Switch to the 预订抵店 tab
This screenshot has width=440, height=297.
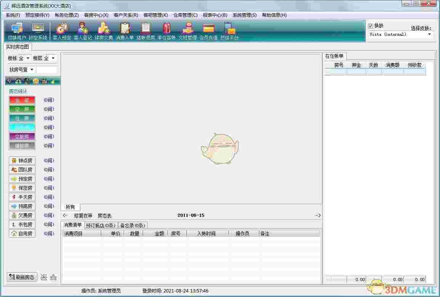pos(101,225)
